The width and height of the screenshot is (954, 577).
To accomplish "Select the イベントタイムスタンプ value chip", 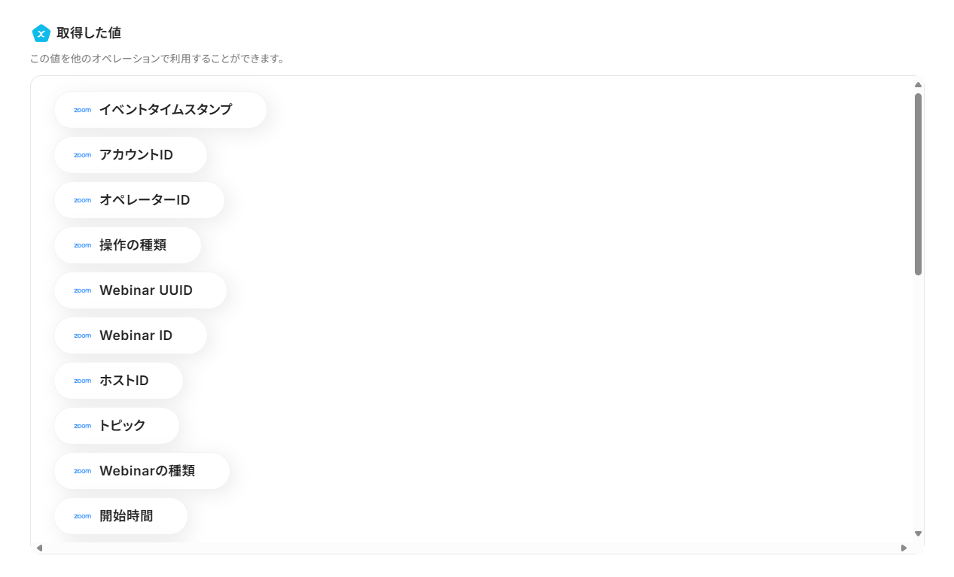I will coord(160,110).
